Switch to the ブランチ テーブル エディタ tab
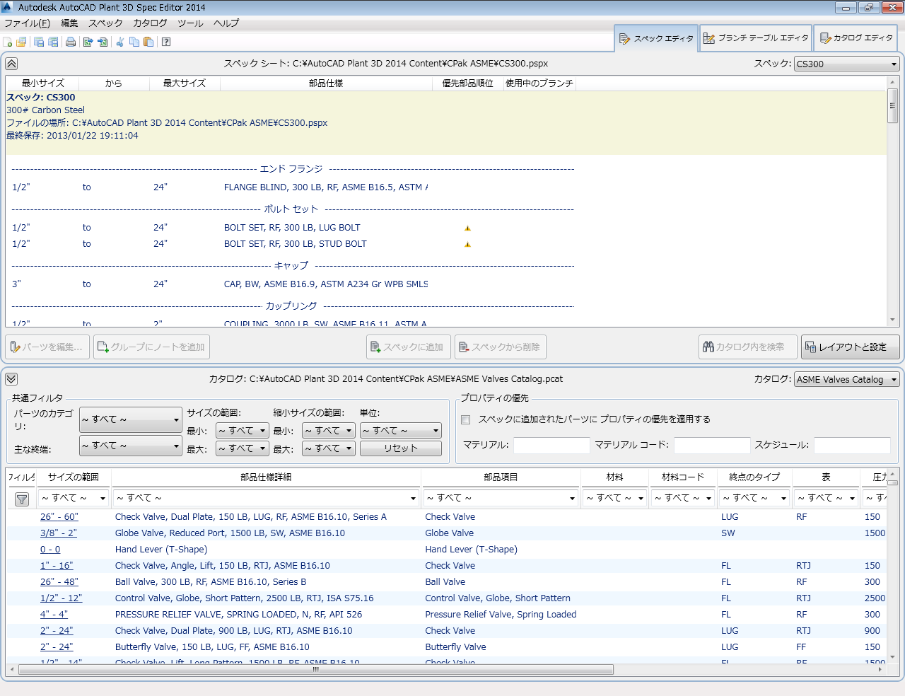 click(x=756, y=38)
